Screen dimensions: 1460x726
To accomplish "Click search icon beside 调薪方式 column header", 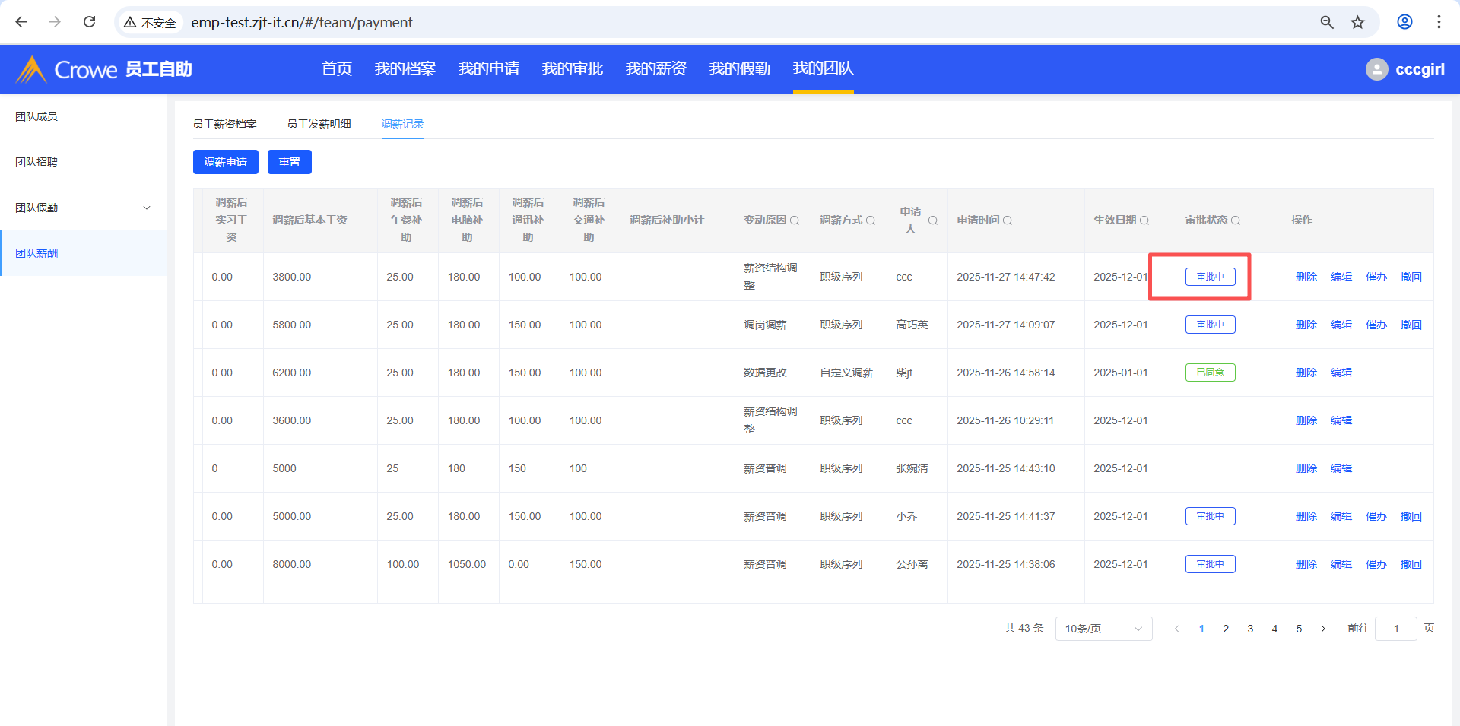I will click(x=871, y=220).
